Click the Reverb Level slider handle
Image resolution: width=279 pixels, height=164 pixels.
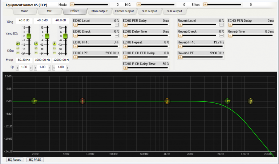tap(181, 25)
